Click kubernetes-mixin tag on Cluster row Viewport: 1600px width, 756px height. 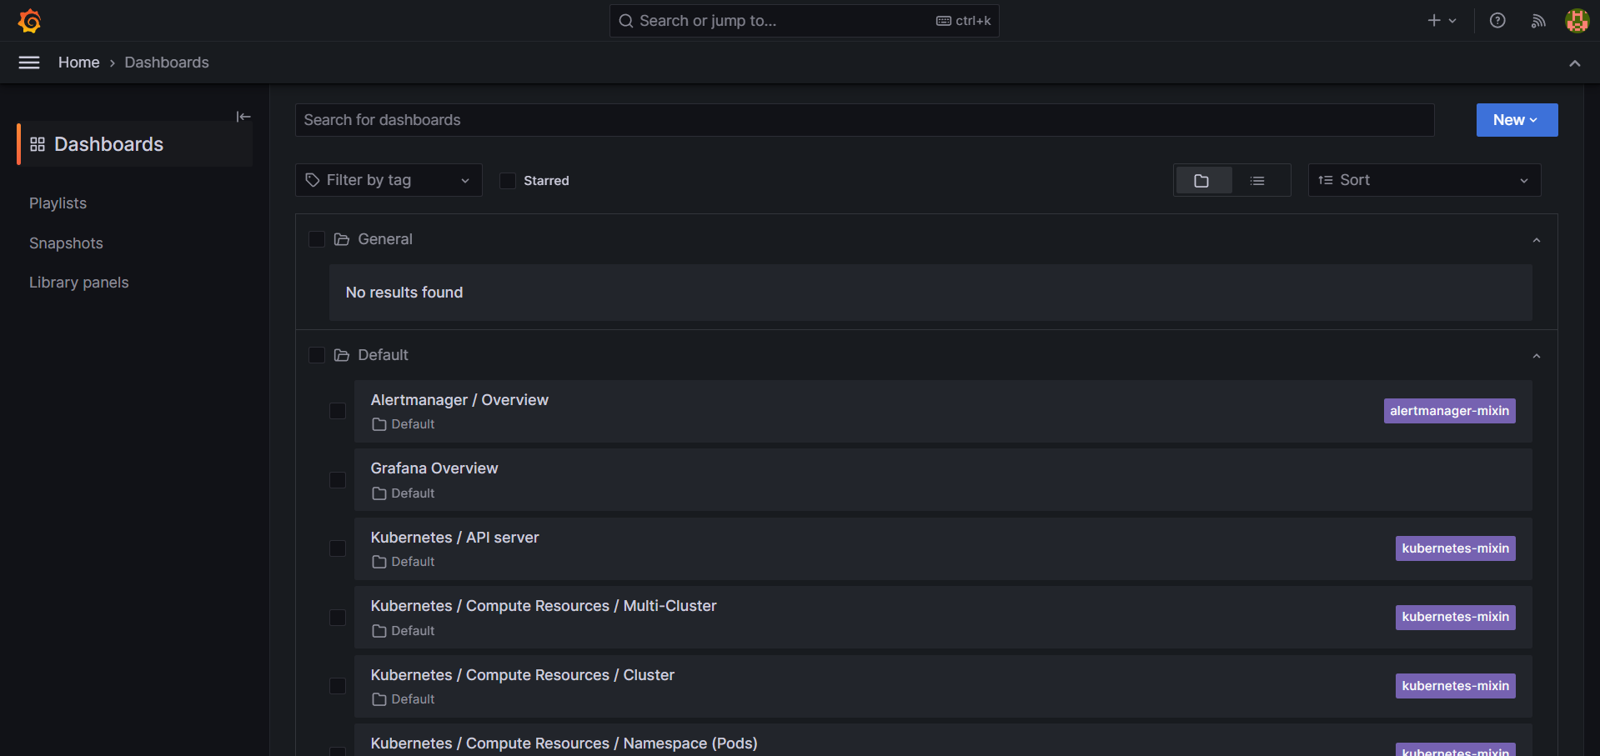1456,686
